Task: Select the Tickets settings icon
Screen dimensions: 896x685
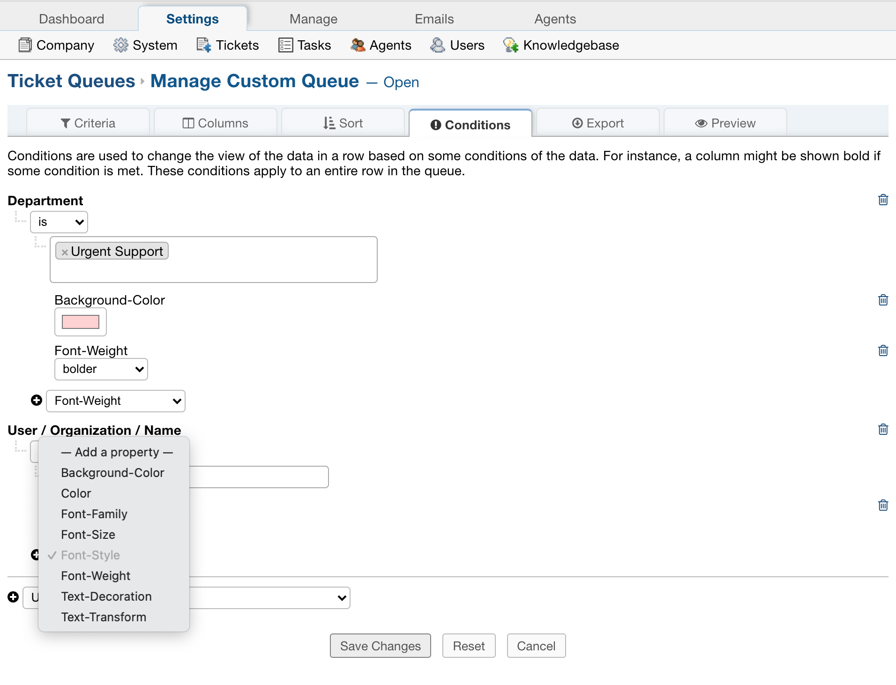Action: click(x=202, y=45)
